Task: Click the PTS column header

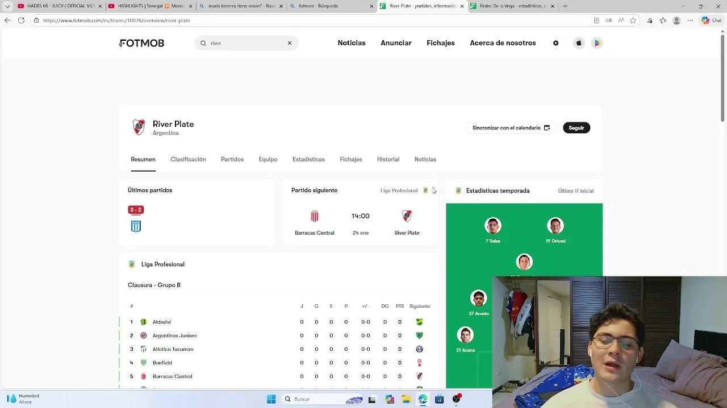Action: pos(400,306)
